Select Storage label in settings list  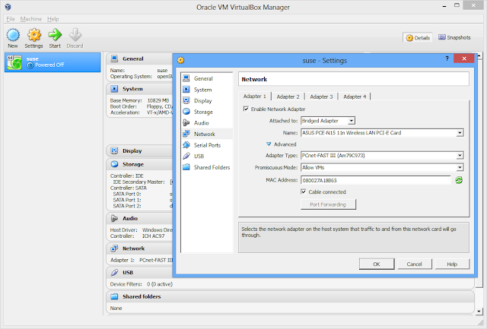[x=203, y=112]
